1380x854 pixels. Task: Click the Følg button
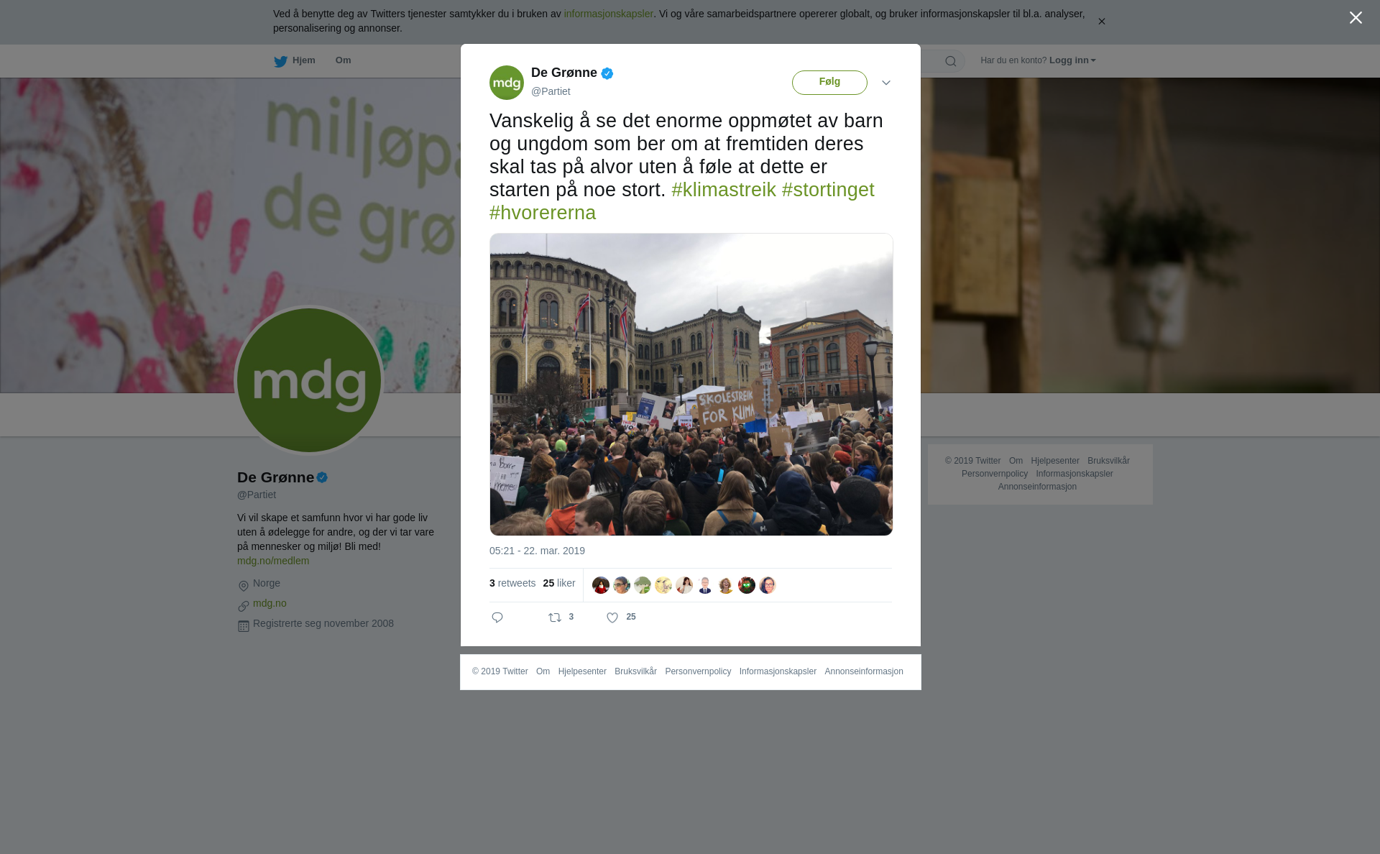click(x=829, y=83)
